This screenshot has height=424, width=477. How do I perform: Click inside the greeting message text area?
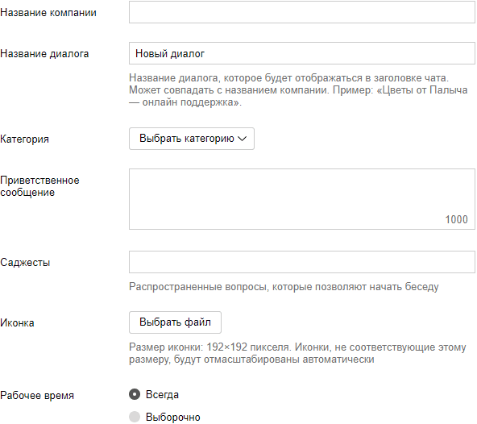tap(302, 199)
